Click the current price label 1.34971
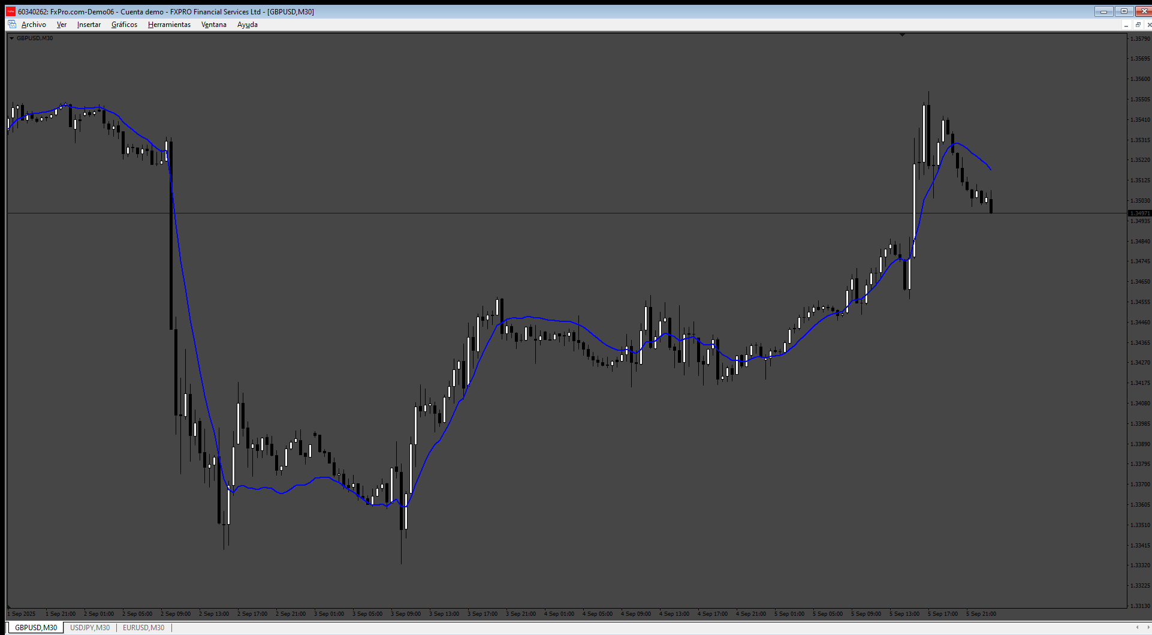Viewport: 1152px width, 635px height. (x=1140, y=213)
